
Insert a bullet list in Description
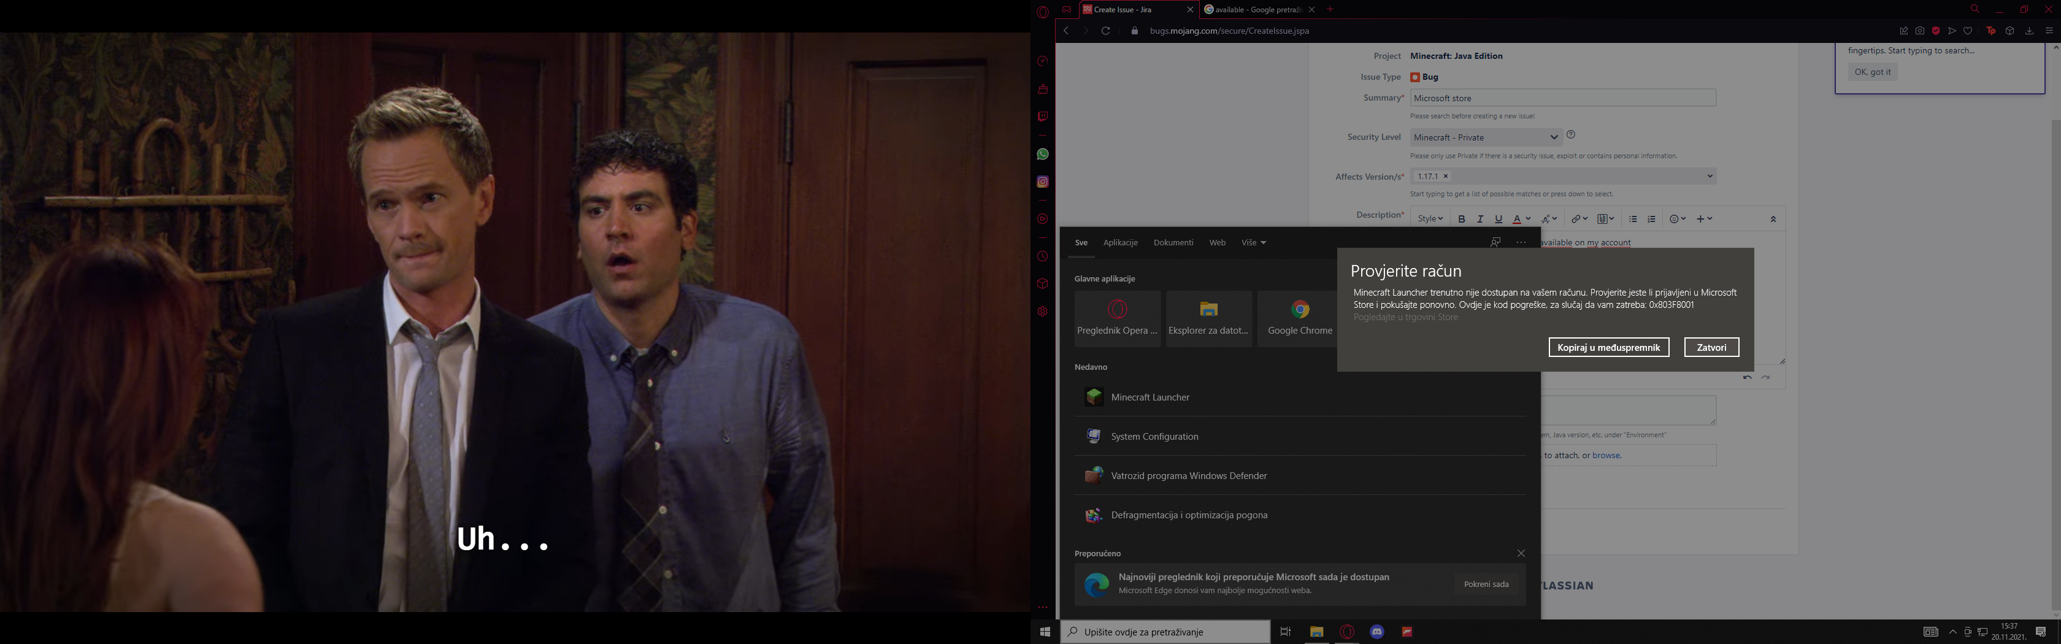1633,219
